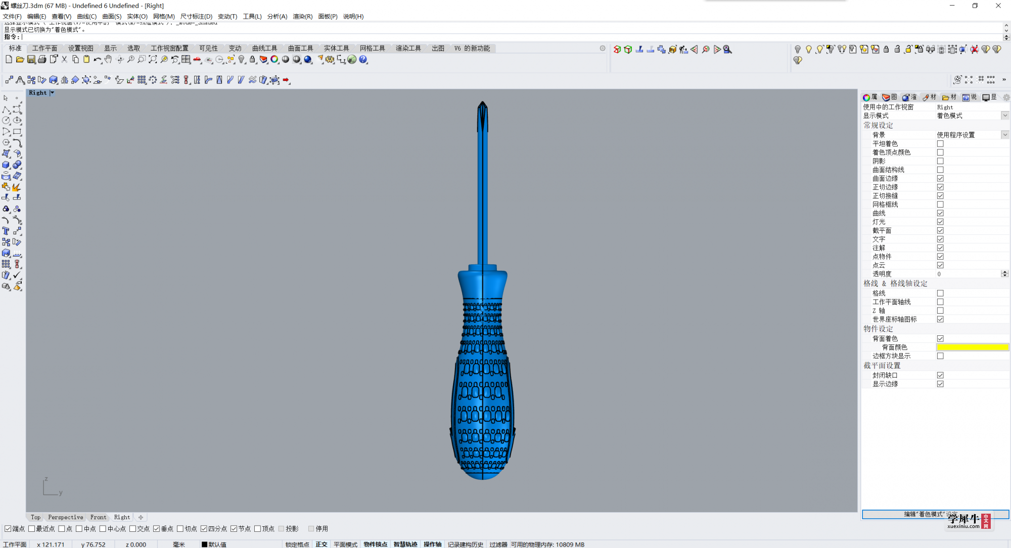Select the Rectangle drawing tool

pyautogui.click(x=17, y=131)
